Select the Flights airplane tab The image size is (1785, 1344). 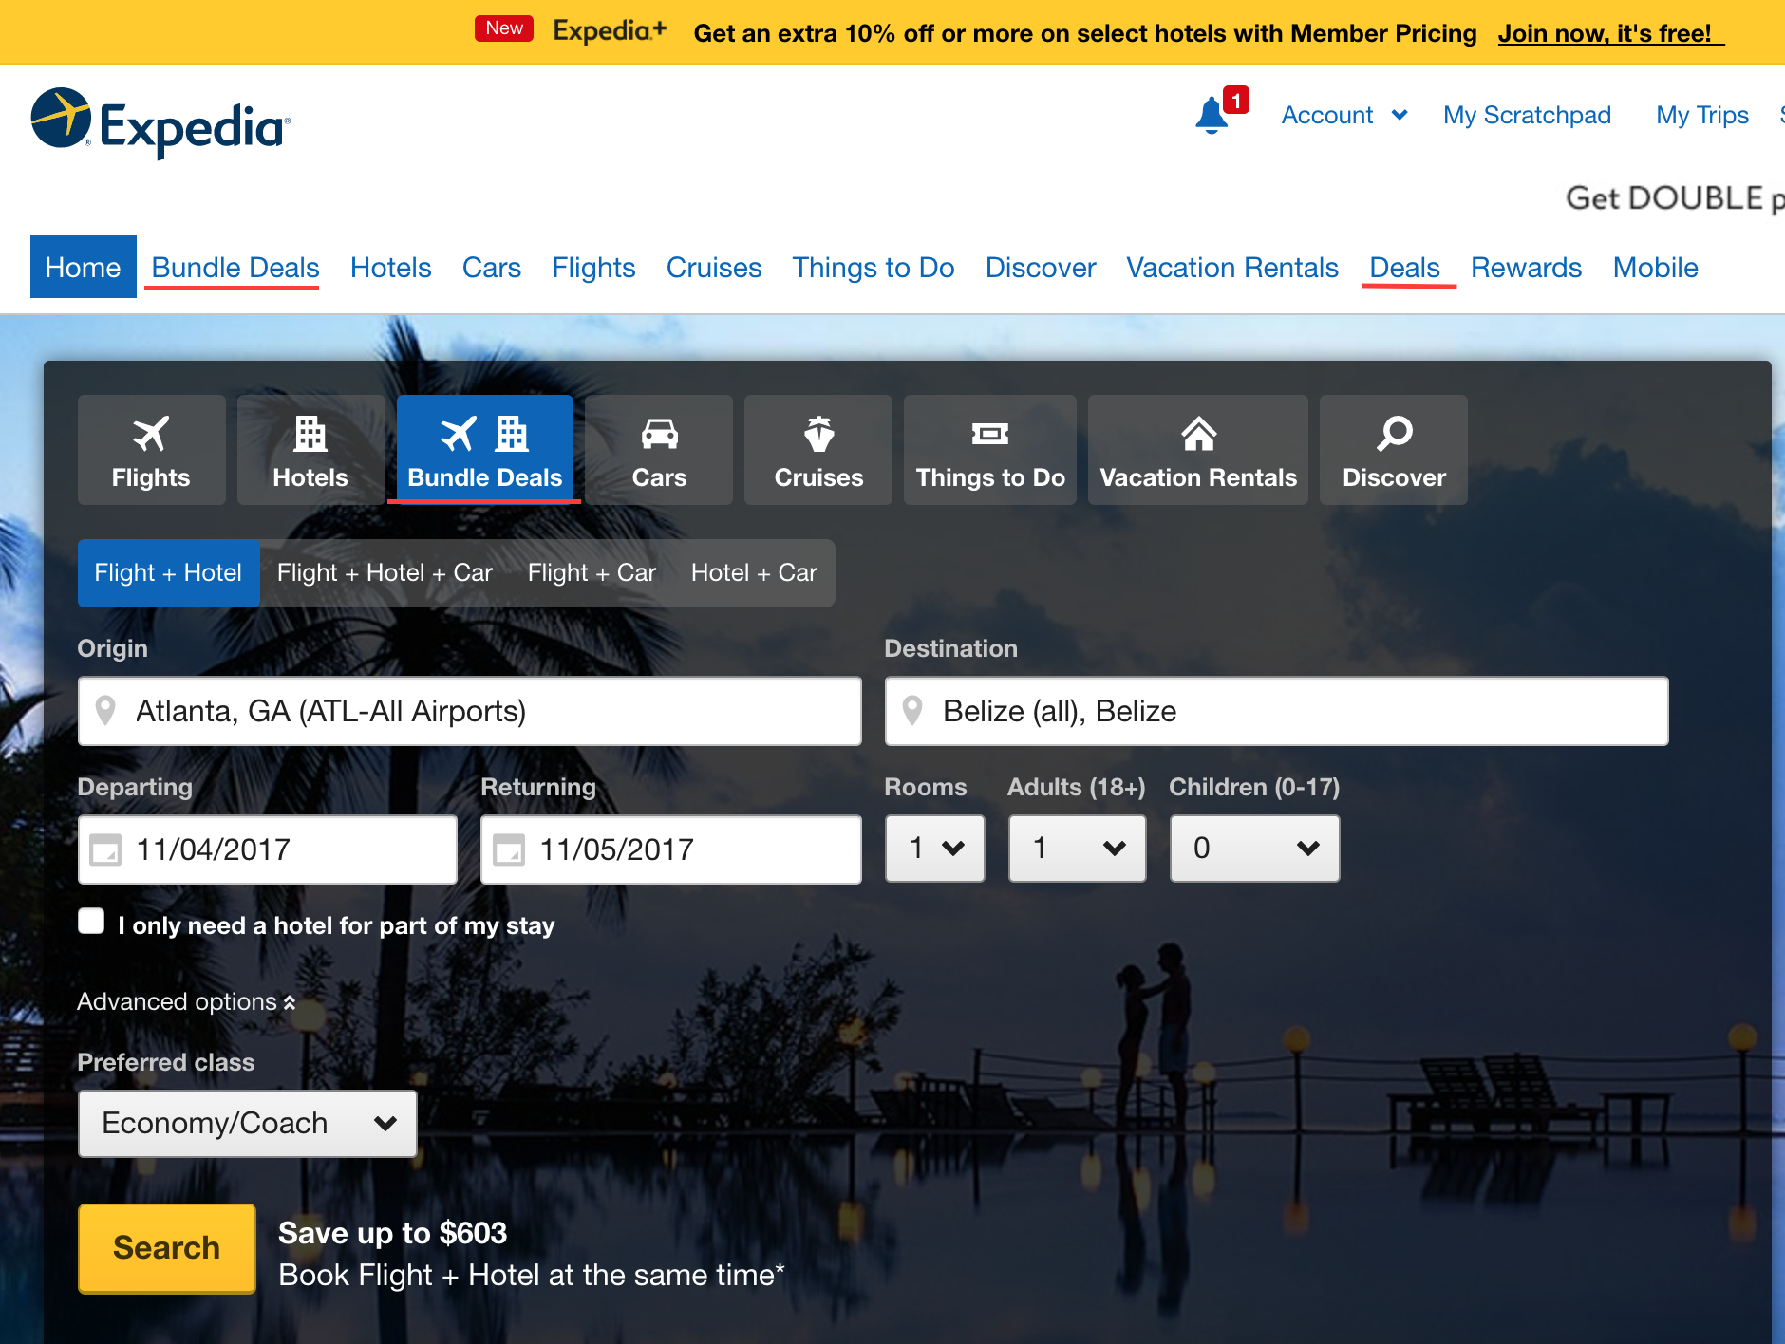[151, 450]
